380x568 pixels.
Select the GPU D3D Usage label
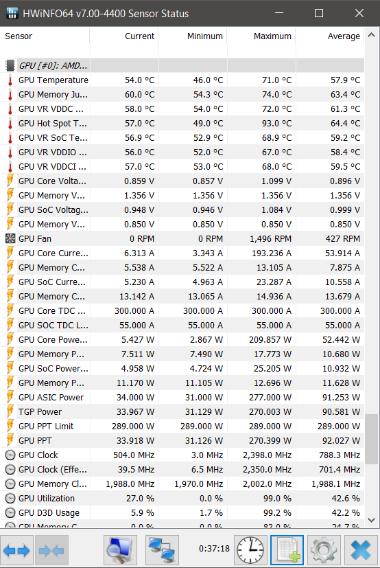(x=49, y=513)
